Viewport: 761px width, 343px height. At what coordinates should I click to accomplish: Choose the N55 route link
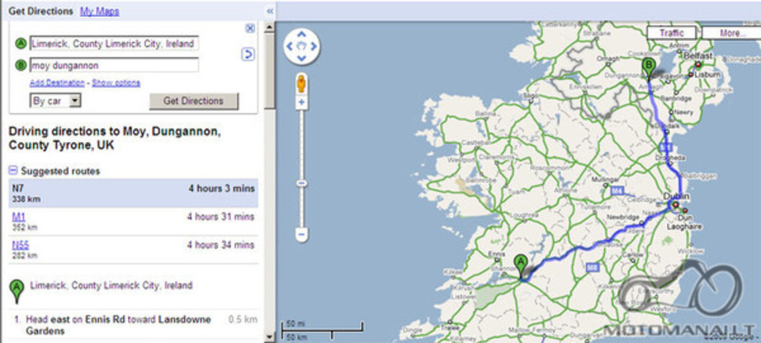tap(20, 245)
